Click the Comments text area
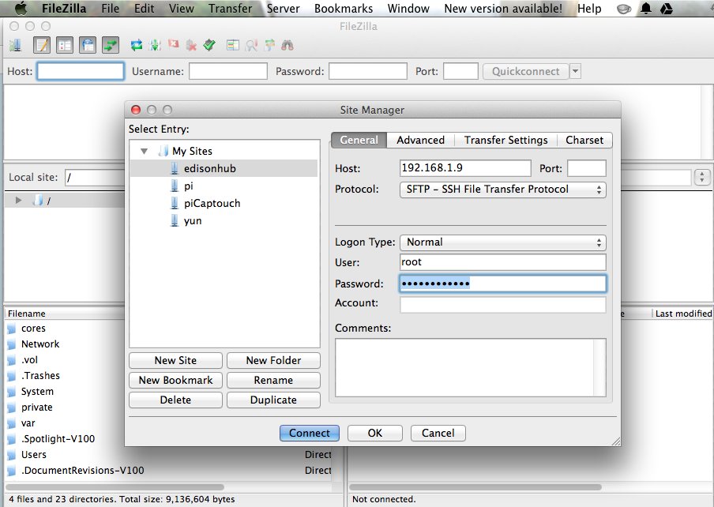This screenshot has height=507, width=714. coord(471,368)
